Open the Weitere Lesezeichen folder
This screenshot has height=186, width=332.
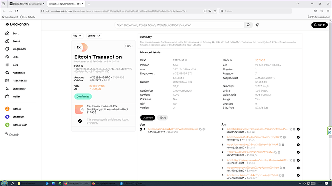(319, 17)
